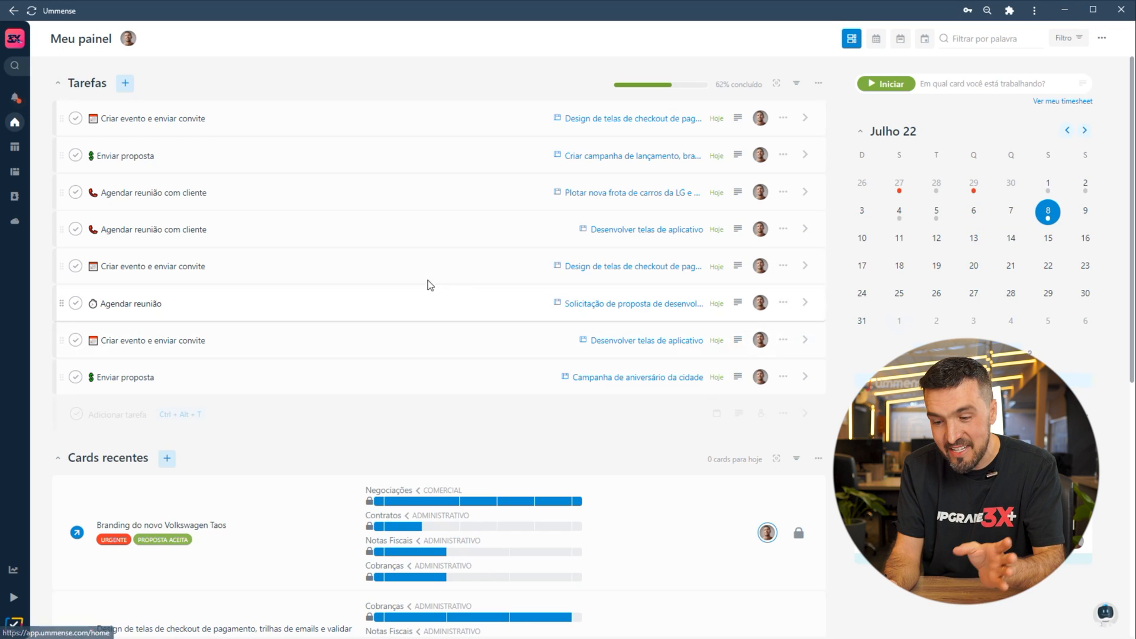This screenshot has height=639, width=1136.
Task: Switch to the third calendar view icon
Action: pyautogui.click(x=925, y=39)
